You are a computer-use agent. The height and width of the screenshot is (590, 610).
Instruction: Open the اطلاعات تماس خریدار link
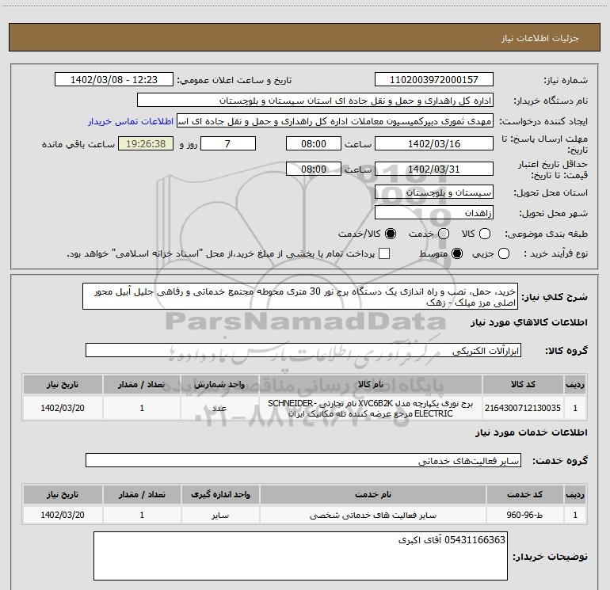click(x=131, y=121)
